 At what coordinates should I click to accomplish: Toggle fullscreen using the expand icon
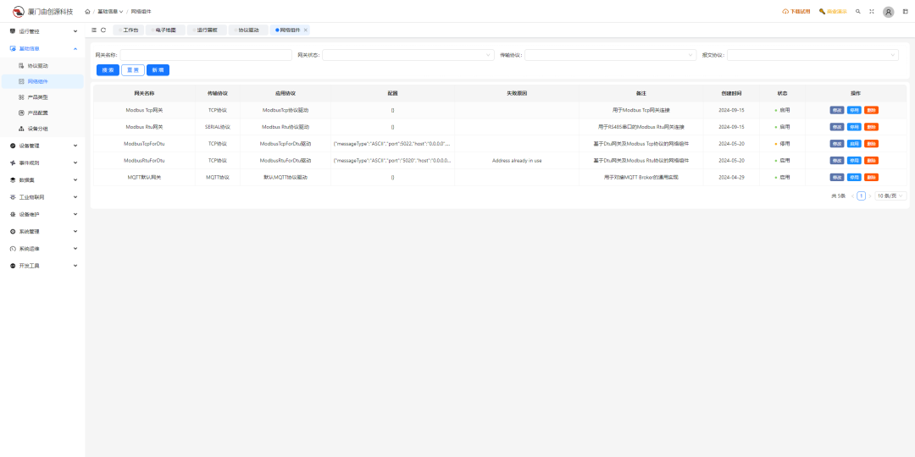(x=872, y=12)
